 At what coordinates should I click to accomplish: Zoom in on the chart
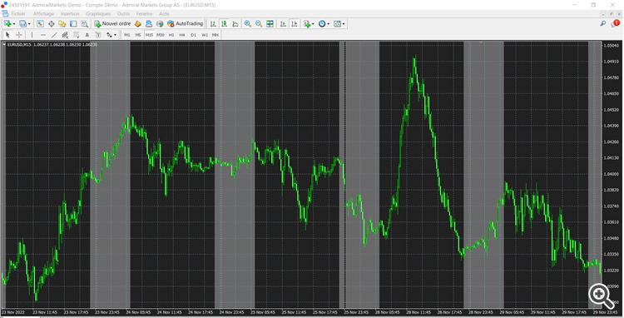pyautogui.click(x=248, y=24)
